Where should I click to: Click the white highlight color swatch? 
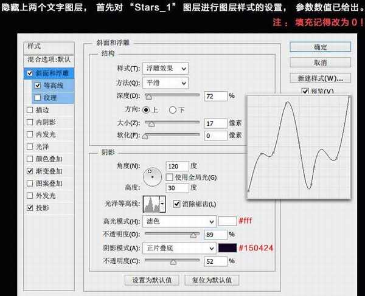click(x=227, y=221)
